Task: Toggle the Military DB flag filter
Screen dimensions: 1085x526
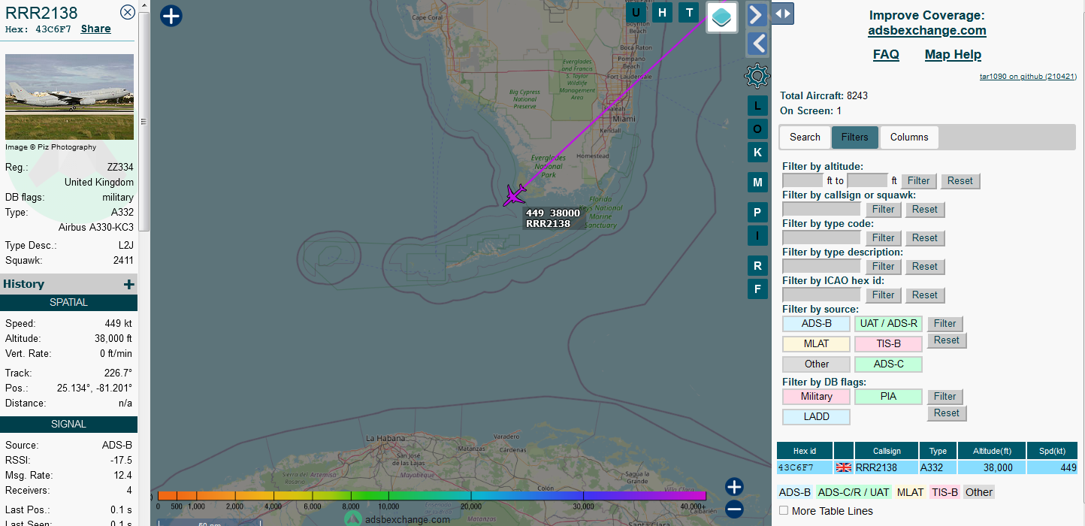Action: click(x=816, y=397)
